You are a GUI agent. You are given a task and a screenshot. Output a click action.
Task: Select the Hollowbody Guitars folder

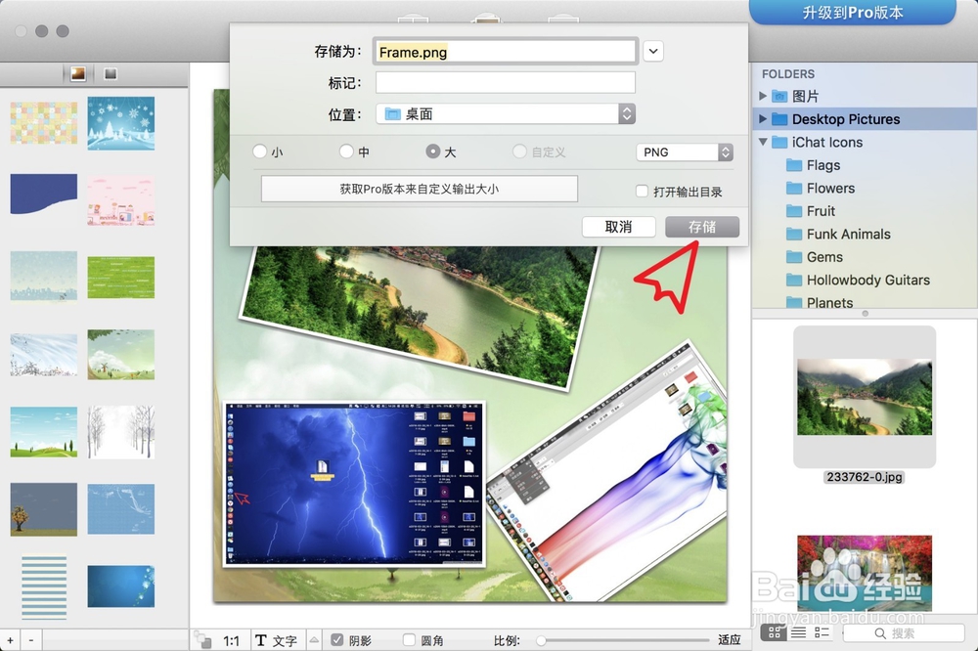point(859,281)
